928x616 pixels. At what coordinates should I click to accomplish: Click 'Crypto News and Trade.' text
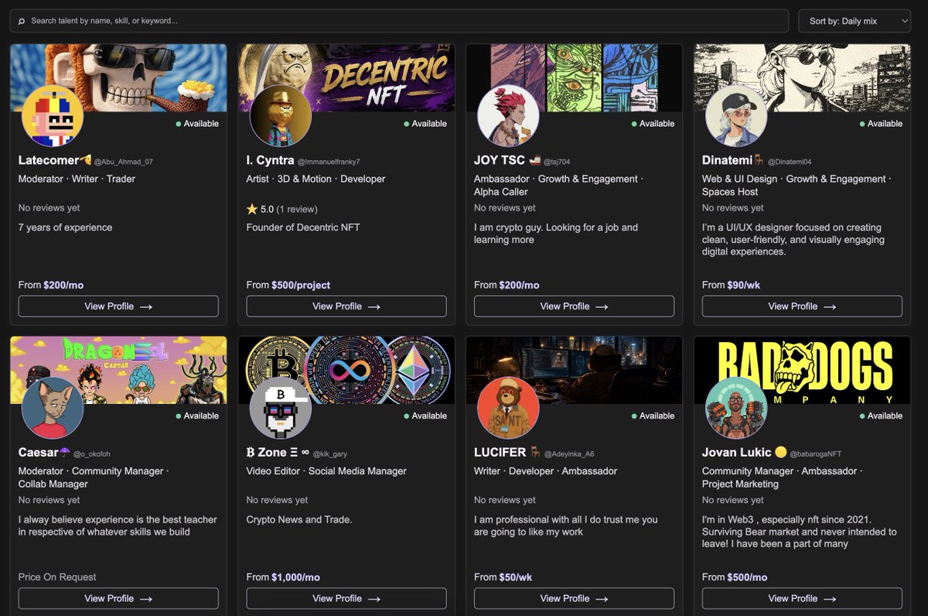tap(299, 519)
